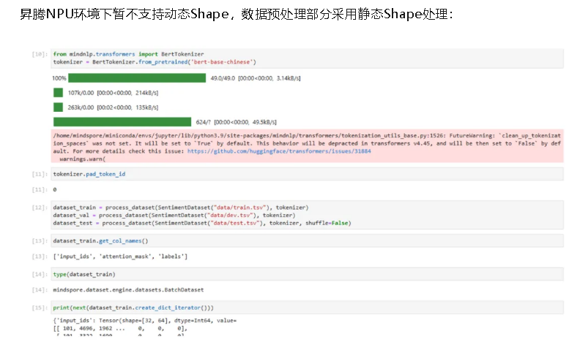
Task: Click the [15] input cell prompt
Action: click(40, 308)
